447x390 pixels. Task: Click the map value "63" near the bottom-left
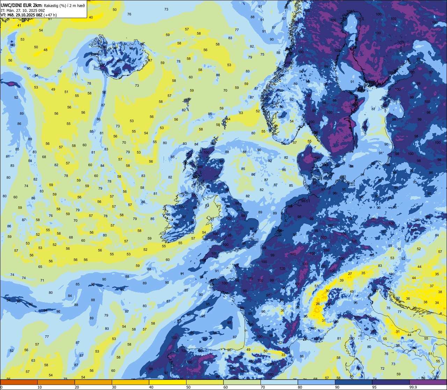click(33, 360)
